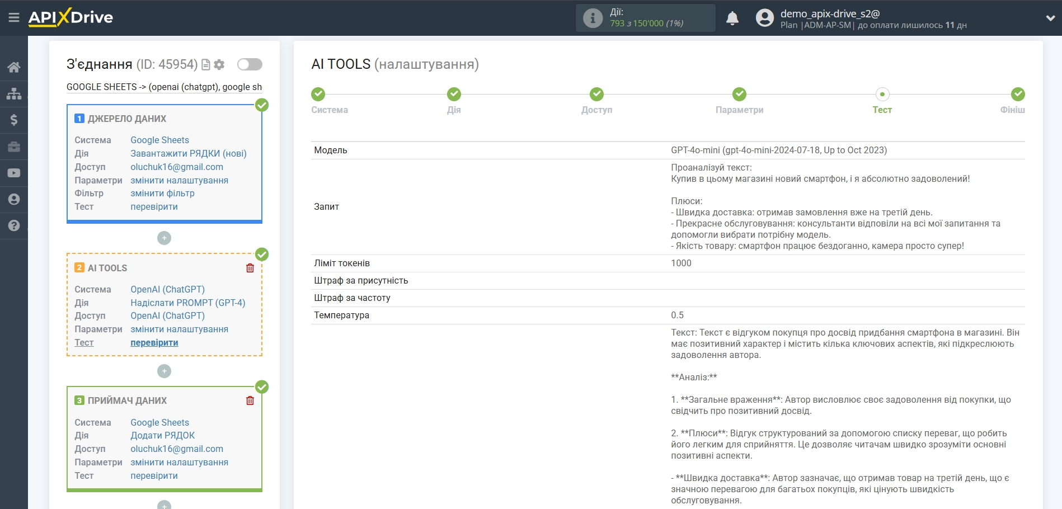
Task: Delete the AI TOOLS block
Action: 250,268
